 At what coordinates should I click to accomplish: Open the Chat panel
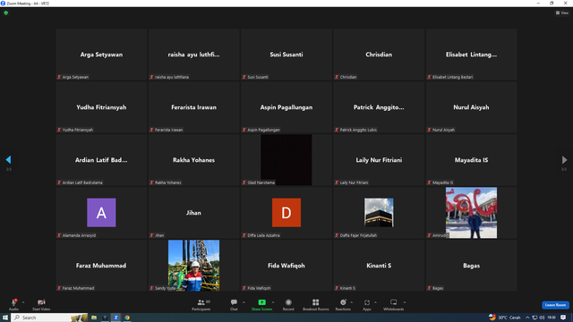pyautogui.click(x=234, y=304)
